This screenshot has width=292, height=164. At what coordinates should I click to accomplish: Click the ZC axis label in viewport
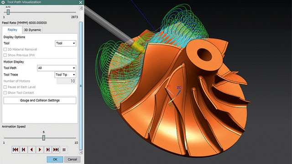pyautogui.click(x=179, y=87)
